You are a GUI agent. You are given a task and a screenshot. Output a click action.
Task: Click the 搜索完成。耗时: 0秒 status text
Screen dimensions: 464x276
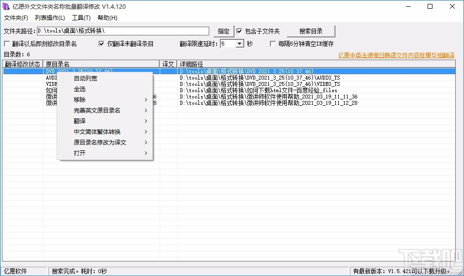coord(79,271)
